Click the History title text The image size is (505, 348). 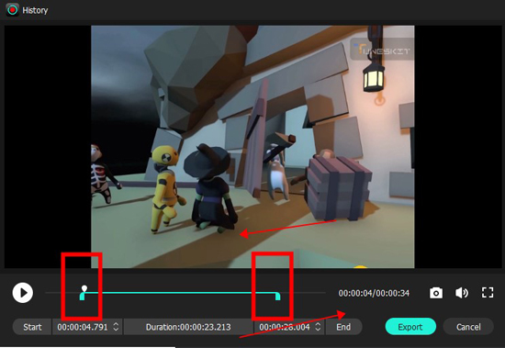click(x=35, y=10)
